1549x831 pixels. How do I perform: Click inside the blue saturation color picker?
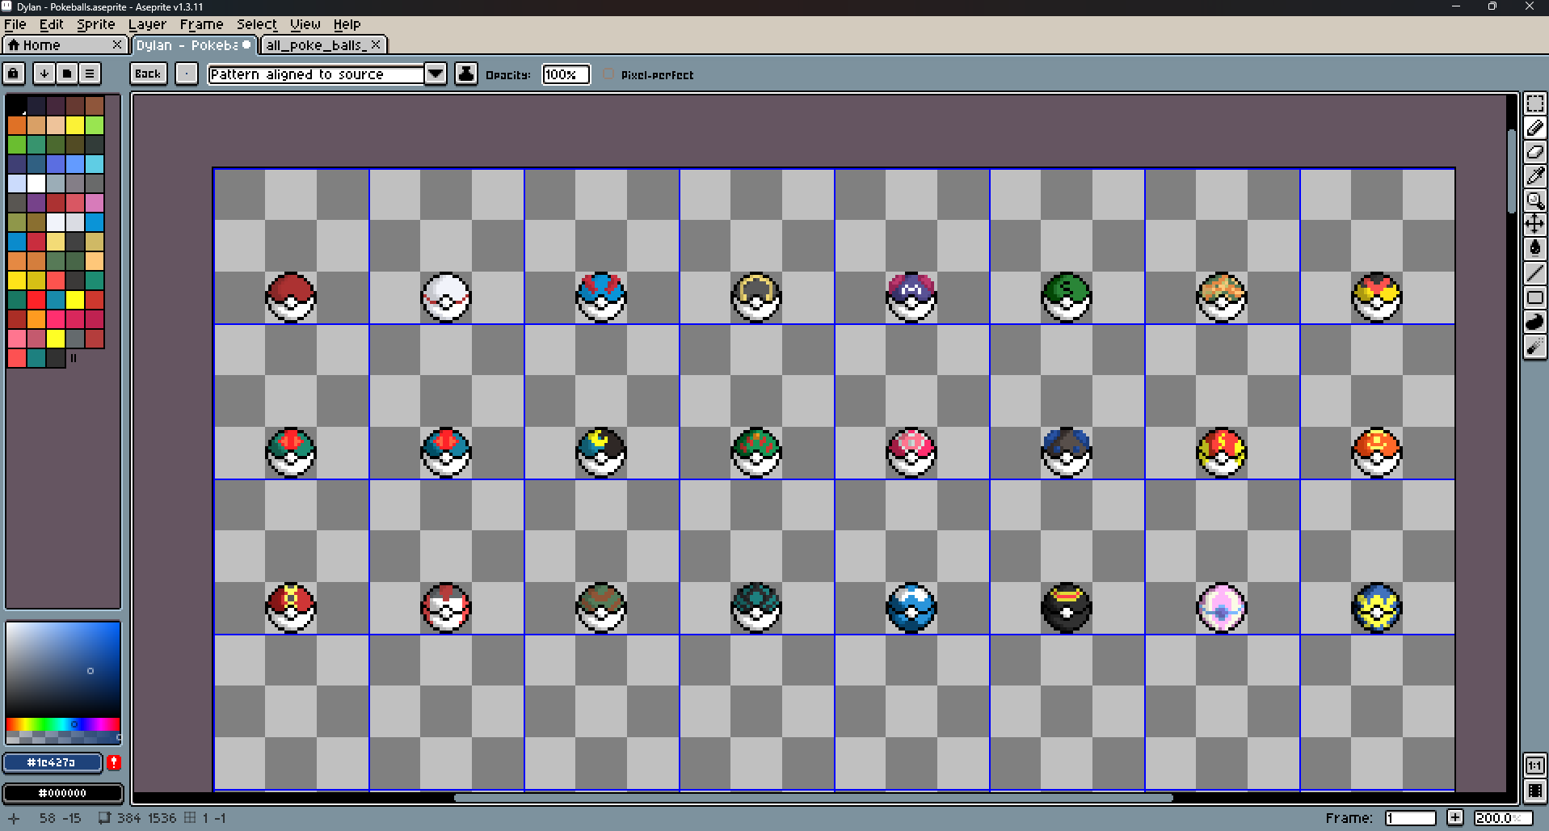click(x=63, y=669)
